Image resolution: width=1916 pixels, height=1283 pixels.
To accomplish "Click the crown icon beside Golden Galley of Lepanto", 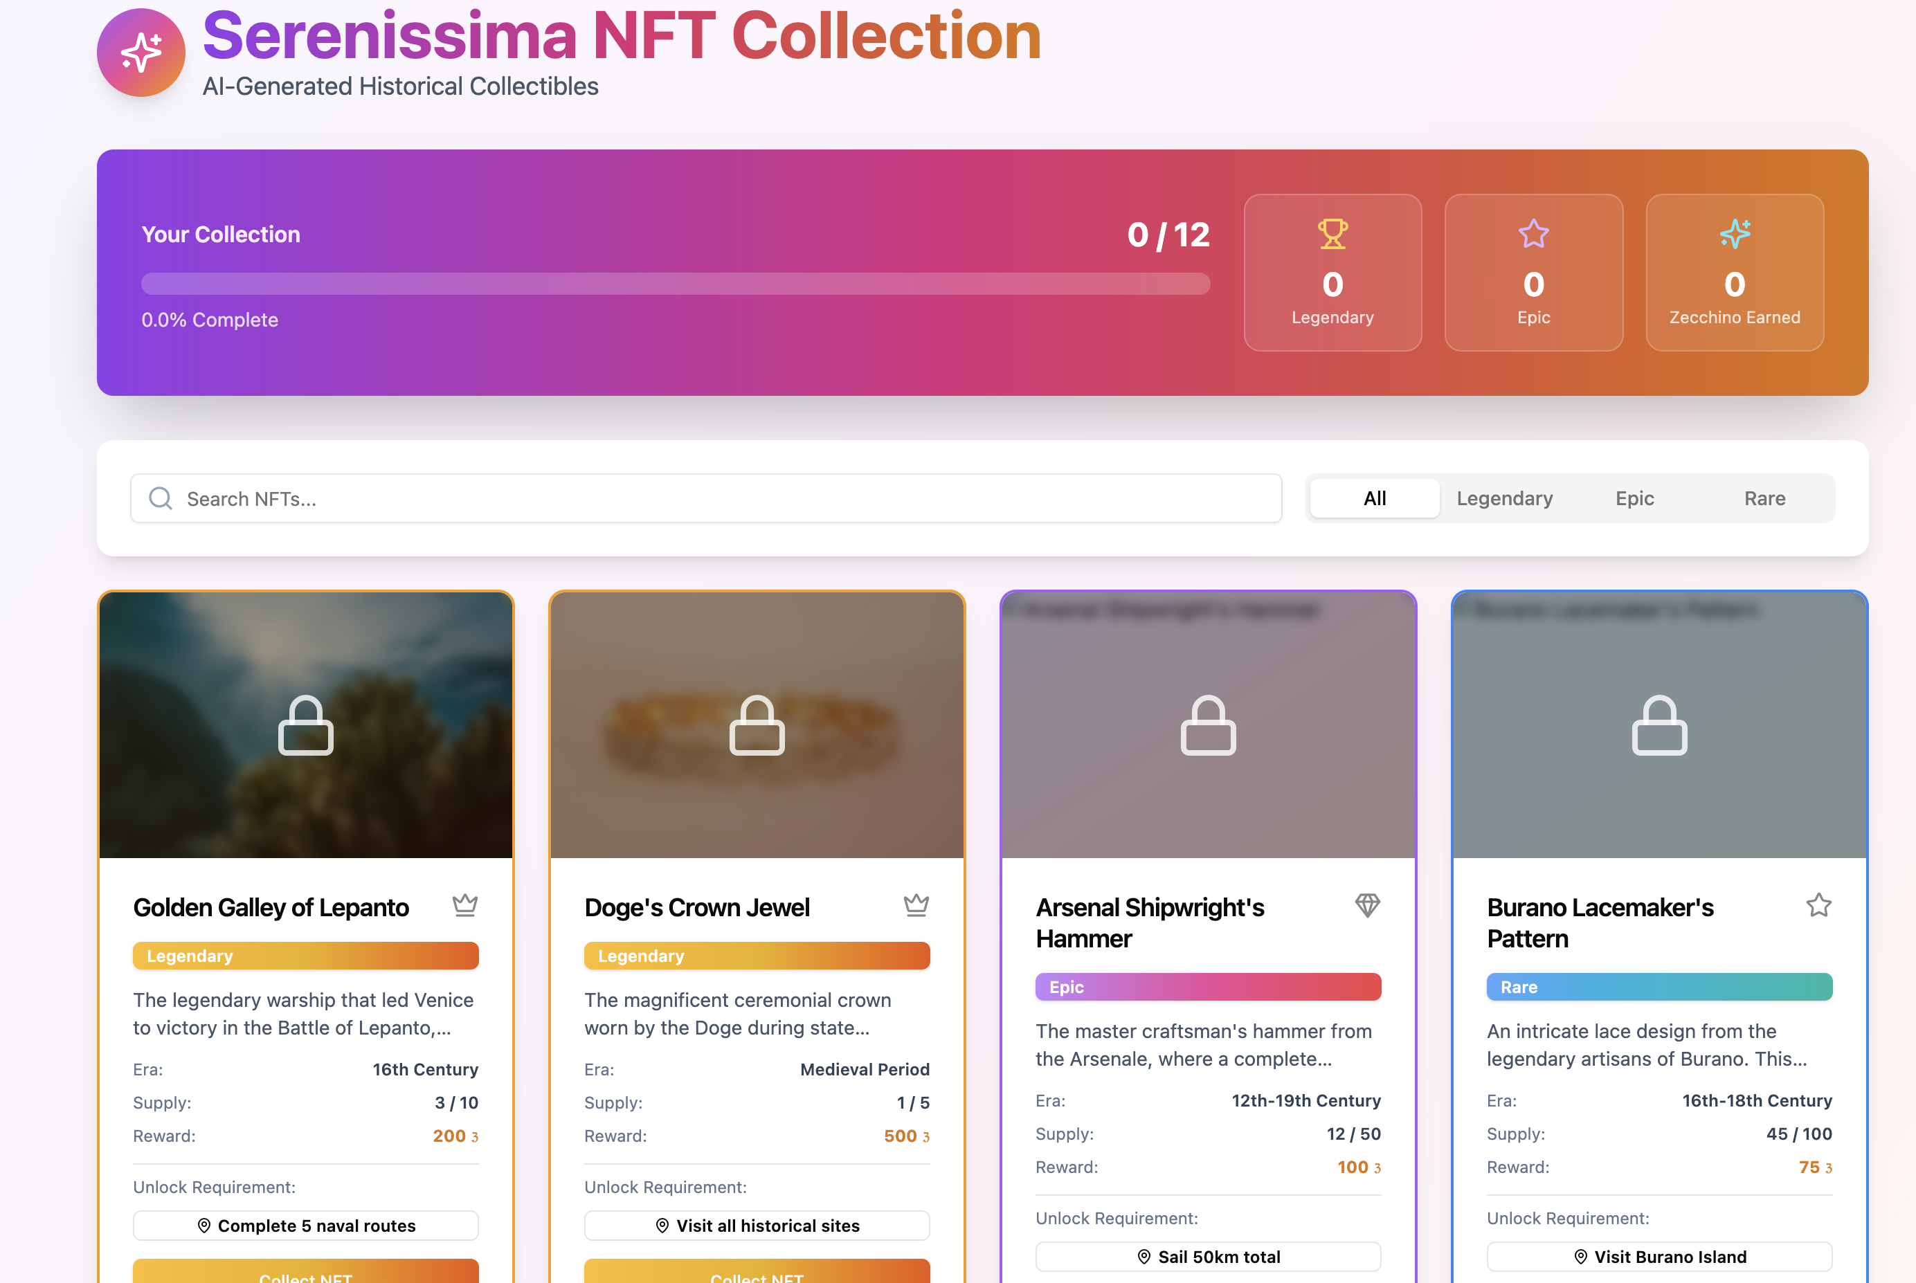I will point(465,905).
